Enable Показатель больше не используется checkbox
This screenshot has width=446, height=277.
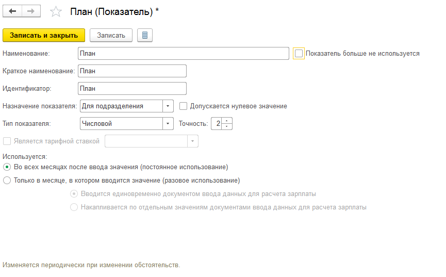299,54
